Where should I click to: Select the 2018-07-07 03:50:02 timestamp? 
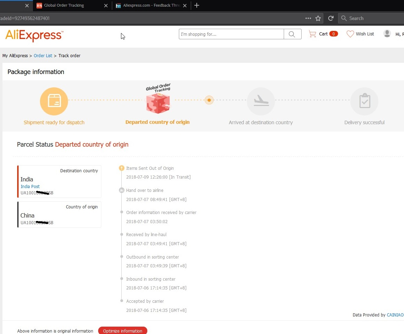tap(147, 222)
